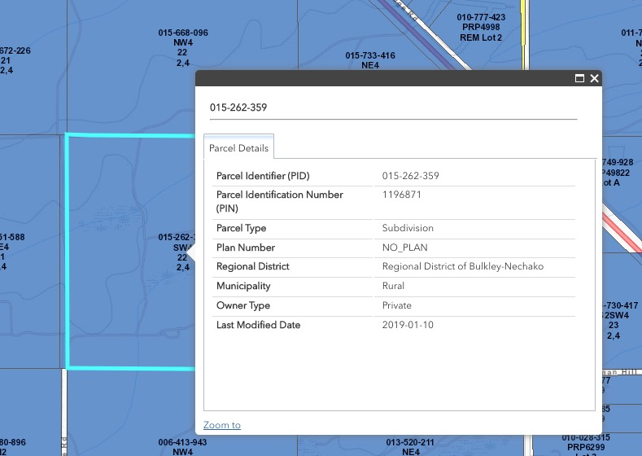
Task: Close the 015-262-359 parcel popup
Action: pyautogui.click(x=595, y=78)
